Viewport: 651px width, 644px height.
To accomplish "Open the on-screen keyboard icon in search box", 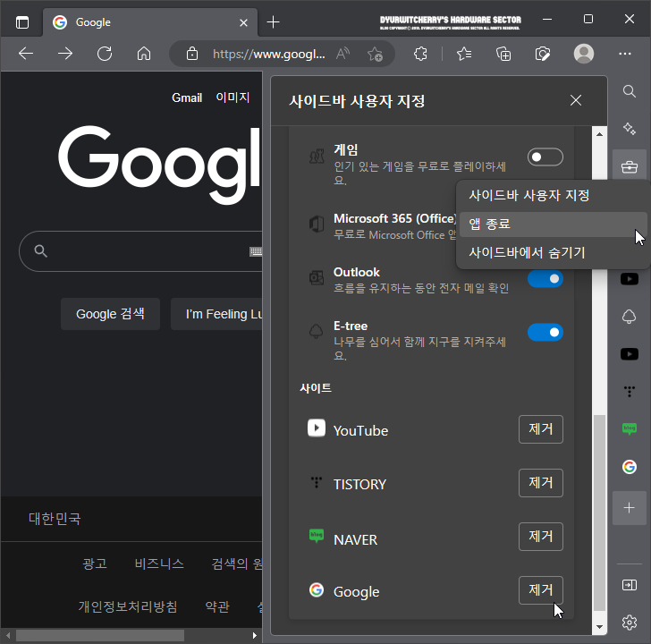I will (256, 251).
